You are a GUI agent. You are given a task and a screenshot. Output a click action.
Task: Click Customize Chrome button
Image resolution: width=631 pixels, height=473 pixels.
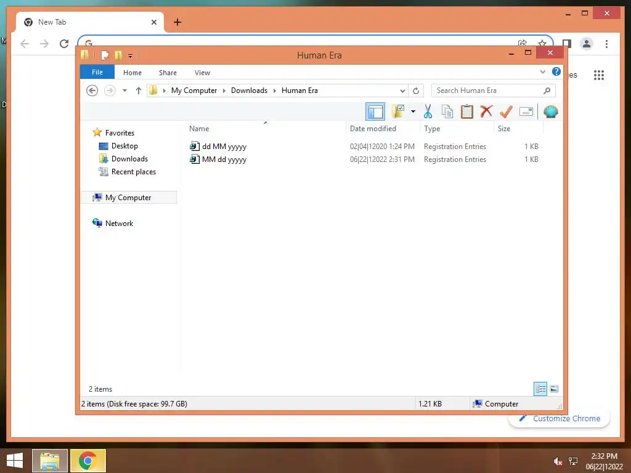(560, 418)
